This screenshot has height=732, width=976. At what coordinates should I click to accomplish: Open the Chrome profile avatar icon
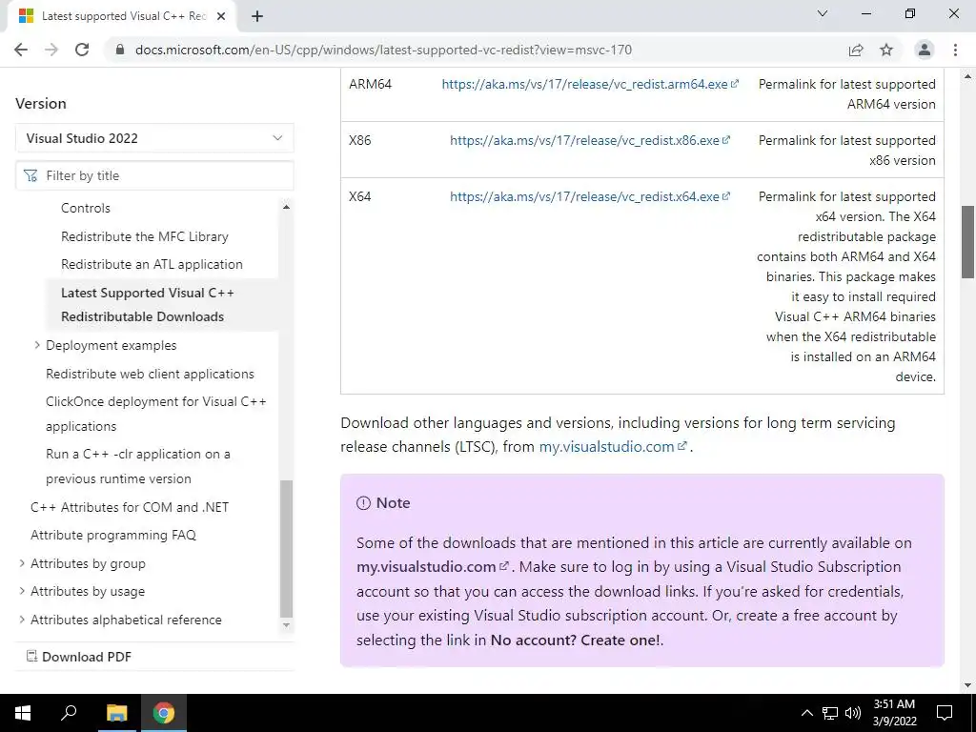925,50
